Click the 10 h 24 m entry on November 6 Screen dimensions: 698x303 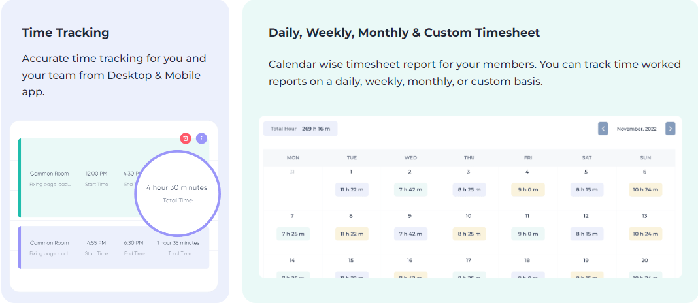pos(644,189)
